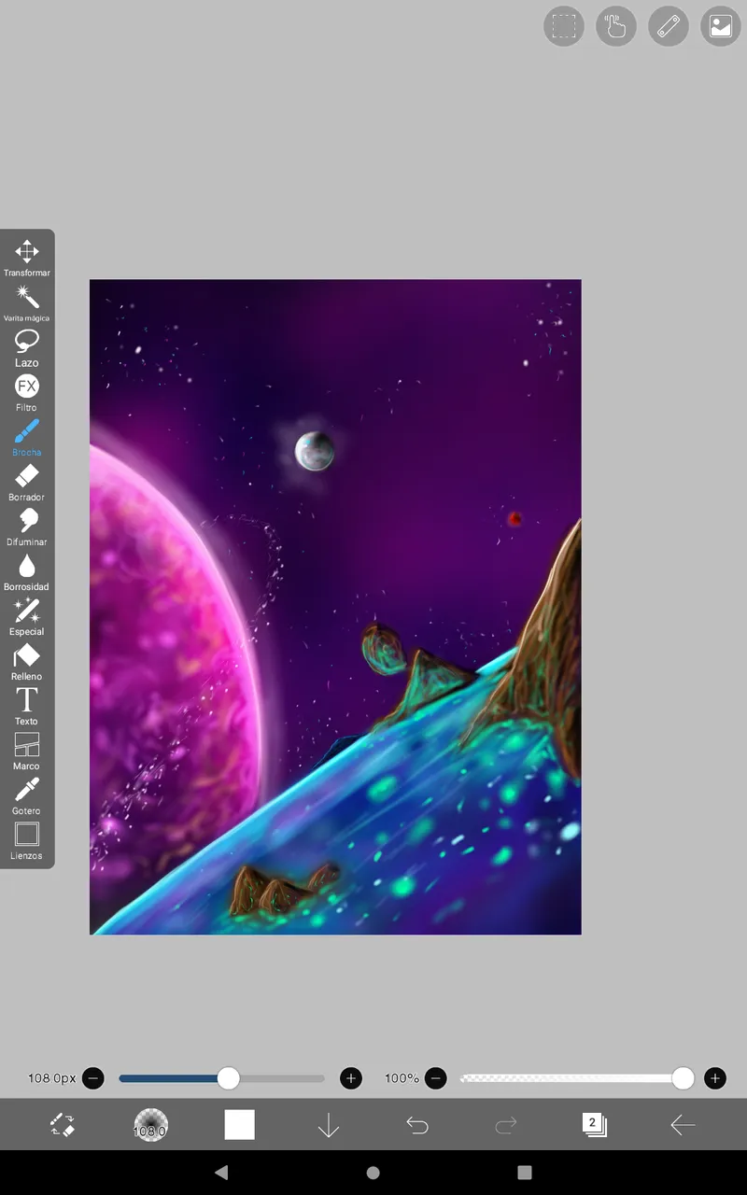Open the selection area tool at top
747x1195 pixels.
pos(564,26)
